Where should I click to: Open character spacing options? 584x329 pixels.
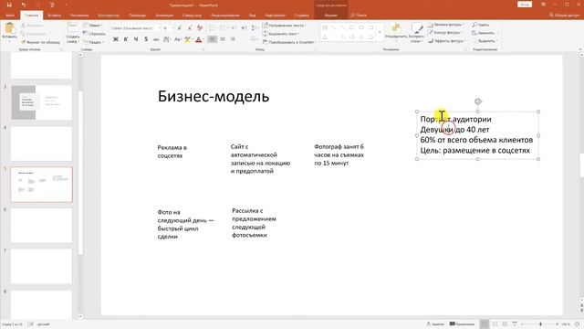[x=167, y=39]
